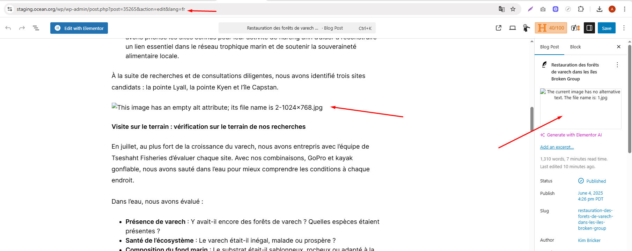This screenshot has height=251, width=632.
Task: Click the settings sidebar scrollbar thumb
Action: click(x=630, y=99)
